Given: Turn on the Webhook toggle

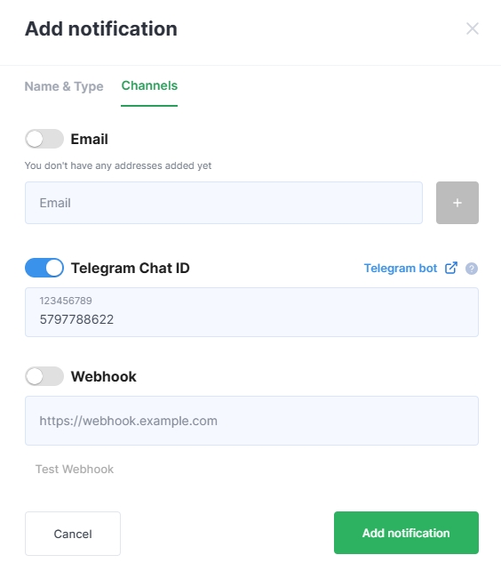Looking at the screenshot, I should coord(44,376).
